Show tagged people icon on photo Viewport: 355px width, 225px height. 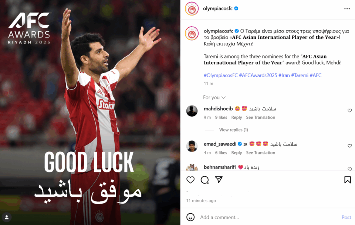point(7,217)
